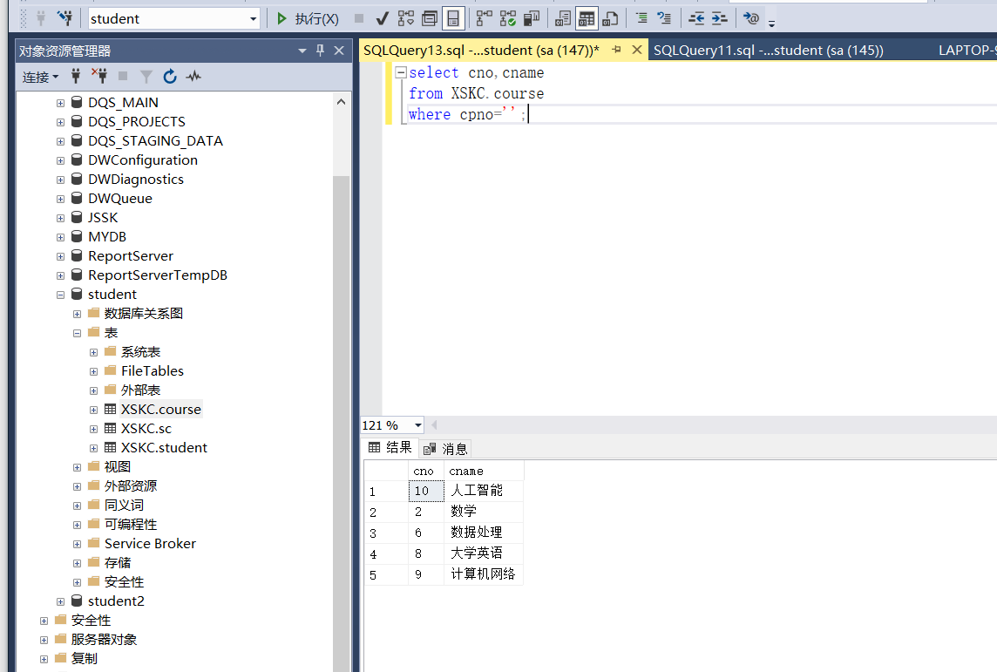Comment out the selected lines
Image resolution: width=997 pixels, height=672 pixels.
[641, 18]
